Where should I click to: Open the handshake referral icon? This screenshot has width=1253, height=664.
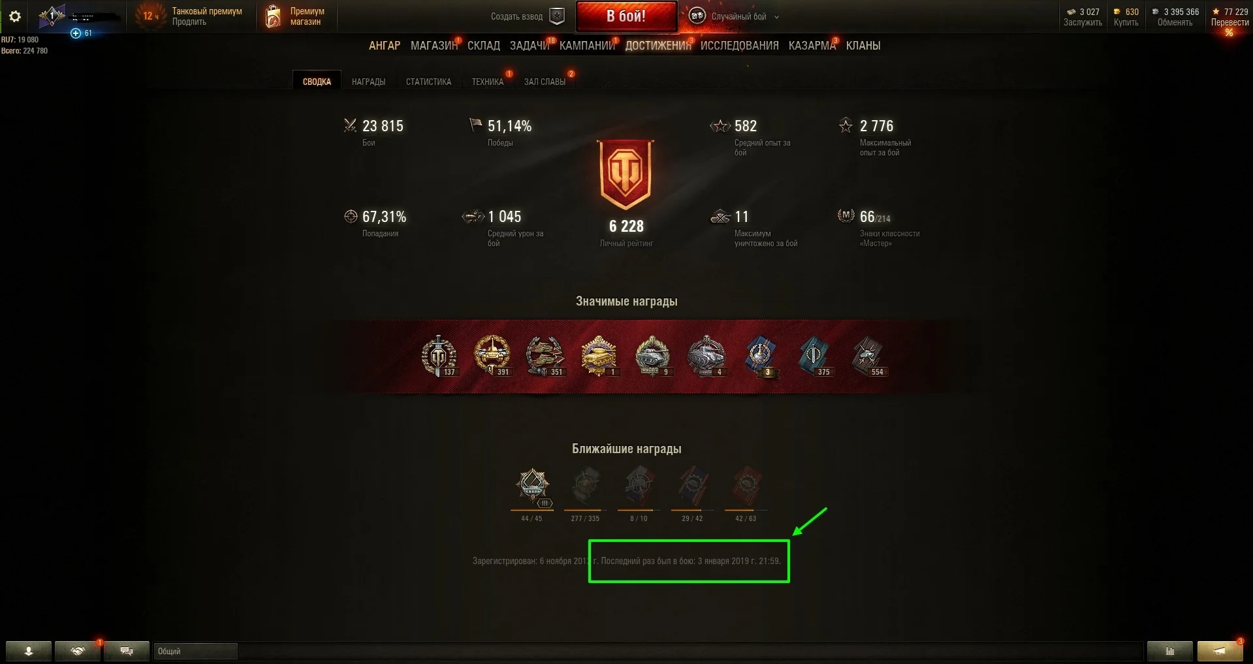pos(78,651)
